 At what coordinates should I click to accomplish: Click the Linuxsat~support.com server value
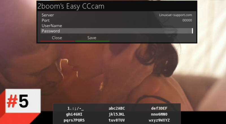coord(175,15)
